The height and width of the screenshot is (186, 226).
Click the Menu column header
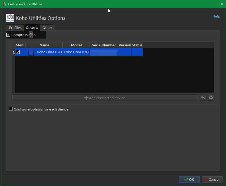pos(20,45)
